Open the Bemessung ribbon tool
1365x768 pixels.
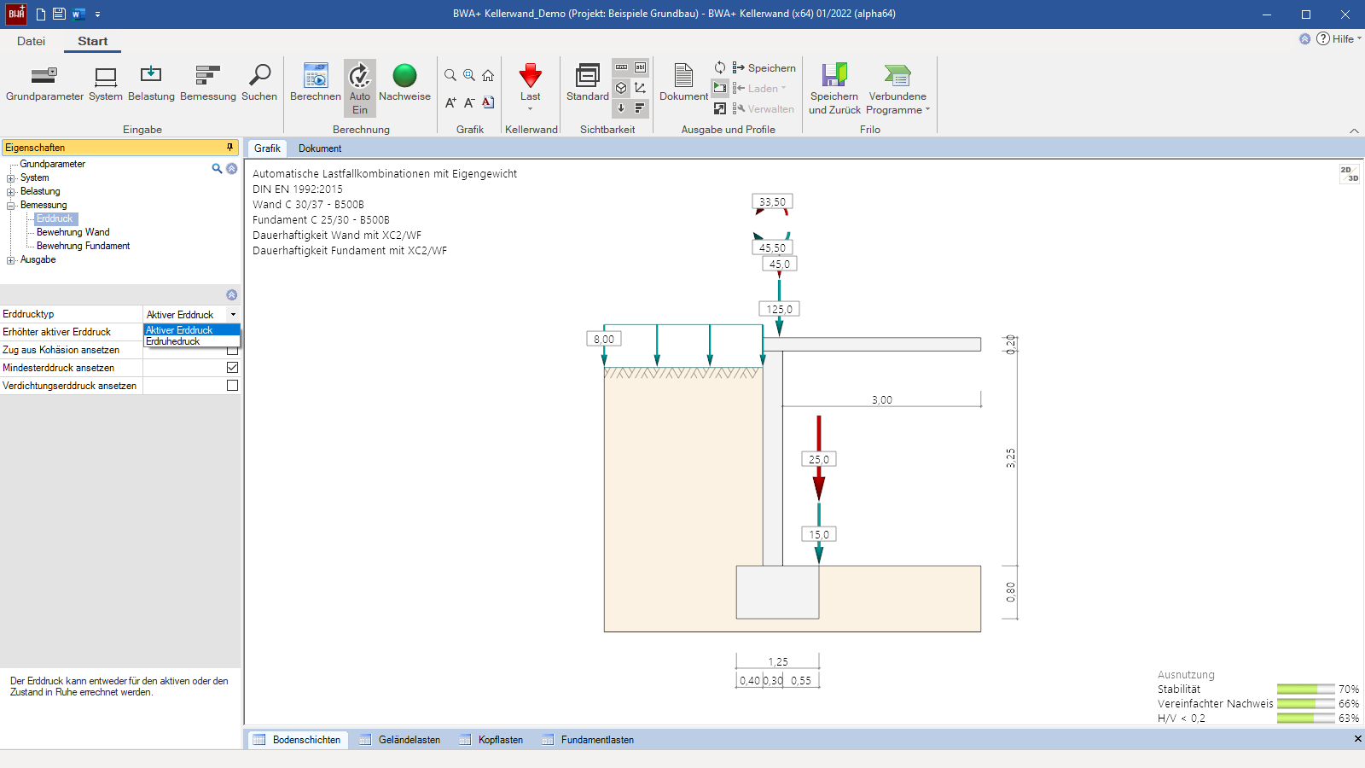coord(208,84)
